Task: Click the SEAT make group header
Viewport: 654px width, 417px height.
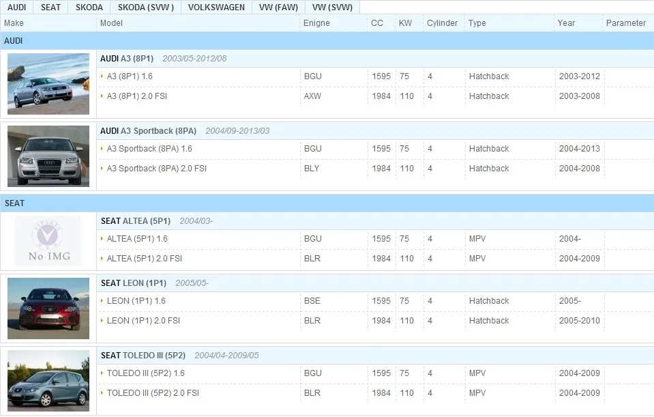Action: 327,203
